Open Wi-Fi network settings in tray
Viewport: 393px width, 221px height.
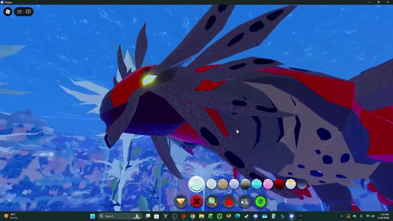[x=368, y=216]
